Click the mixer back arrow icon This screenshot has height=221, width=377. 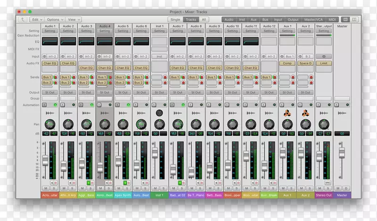point(24,19)
